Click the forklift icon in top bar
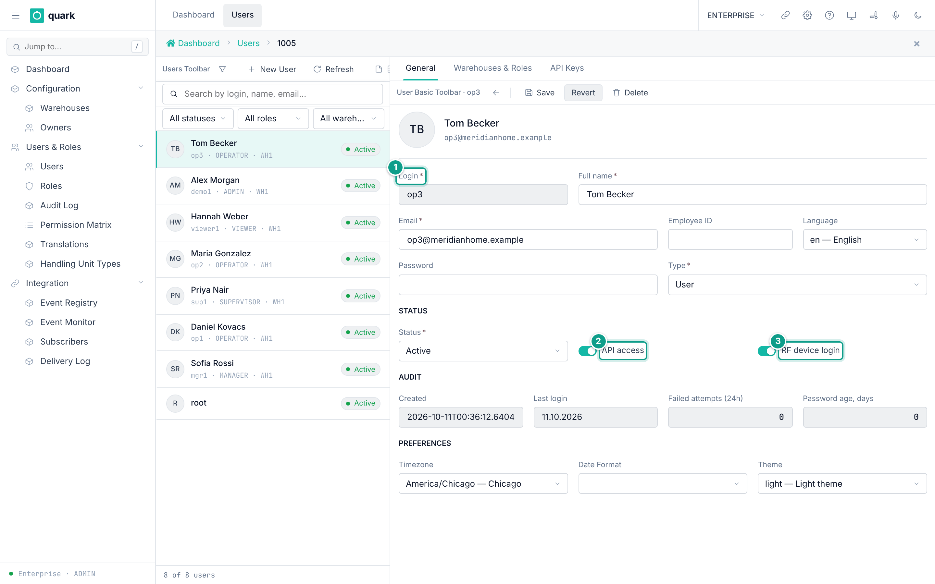Image resolution: width=935 pixels, height=584 pixels. [873, 16]
